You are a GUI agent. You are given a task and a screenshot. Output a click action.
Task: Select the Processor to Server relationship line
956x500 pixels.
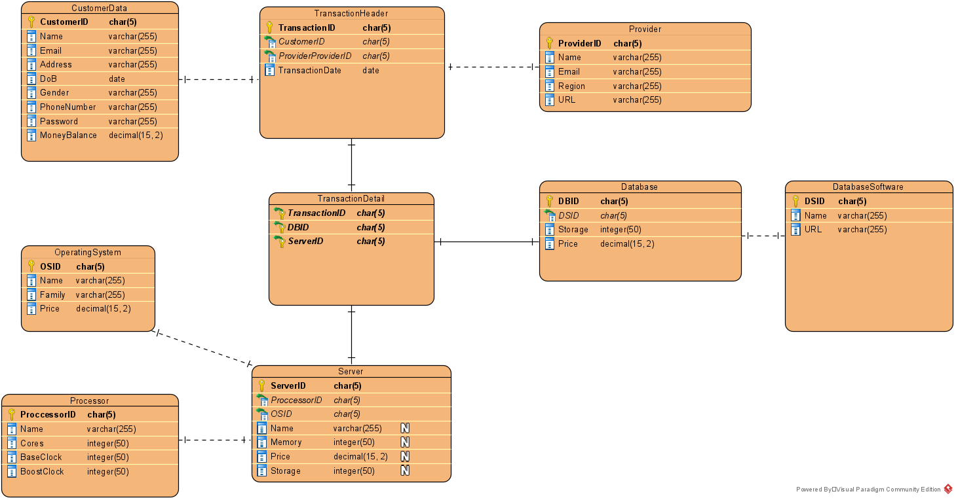pos(215,440)
